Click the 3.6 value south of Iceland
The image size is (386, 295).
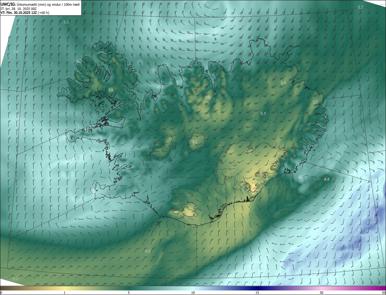point(148,251)
